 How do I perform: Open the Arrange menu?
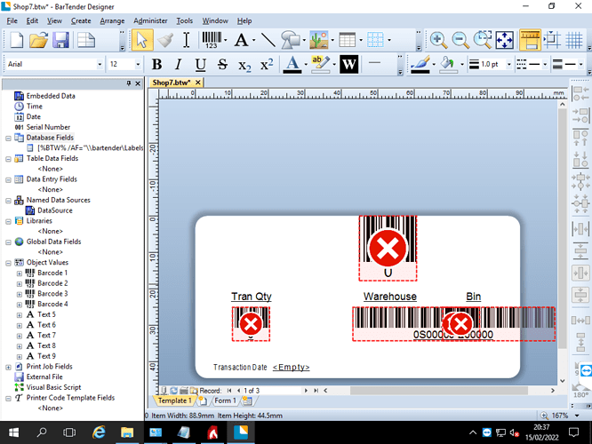point(112,20)
